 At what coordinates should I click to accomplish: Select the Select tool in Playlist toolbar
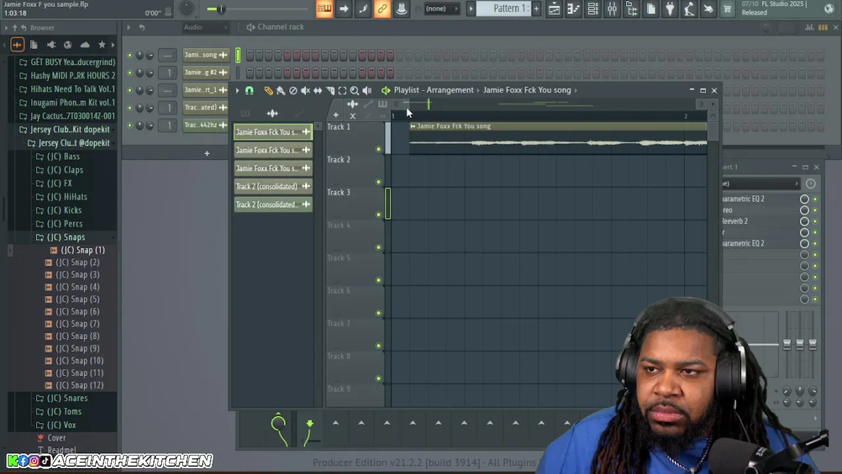tap(342, 90)
